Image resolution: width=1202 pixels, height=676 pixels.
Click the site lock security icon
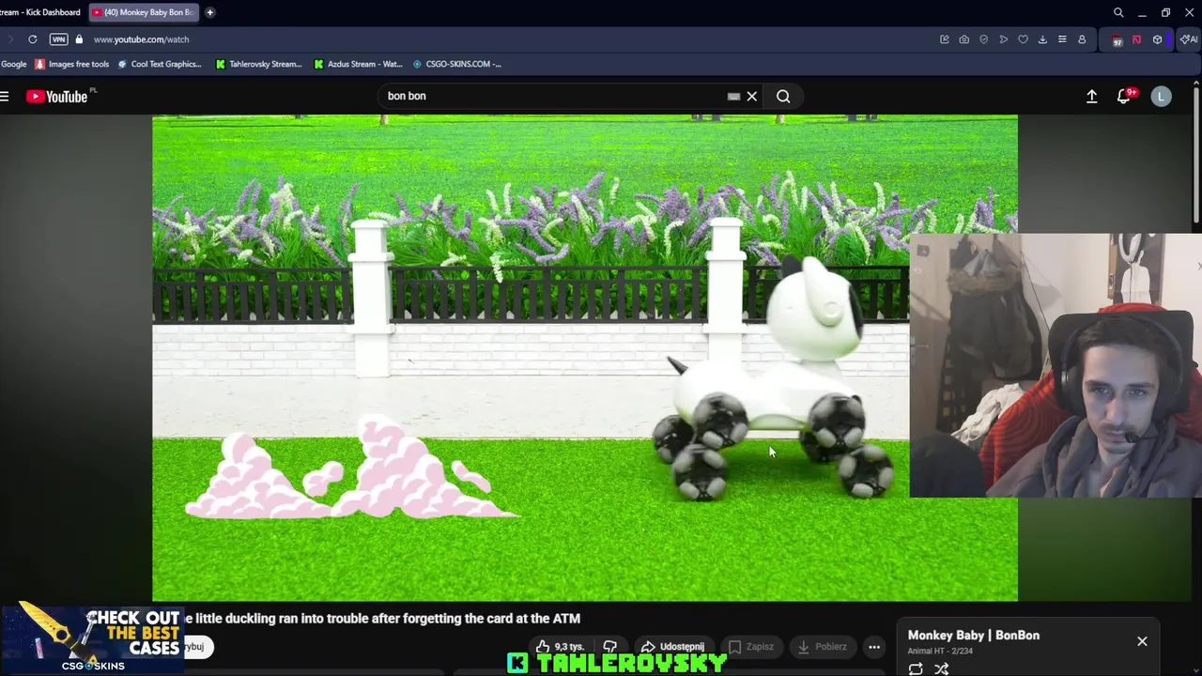tap(79, 39)
